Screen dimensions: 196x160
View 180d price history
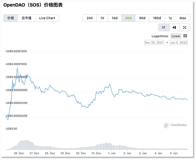click(157, 18)
